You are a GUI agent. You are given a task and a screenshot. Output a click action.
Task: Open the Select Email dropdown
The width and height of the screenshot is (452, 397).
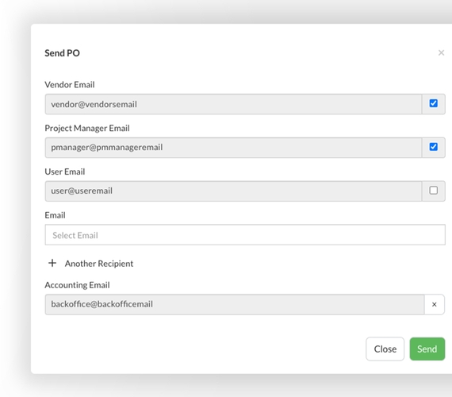[245, 235]
